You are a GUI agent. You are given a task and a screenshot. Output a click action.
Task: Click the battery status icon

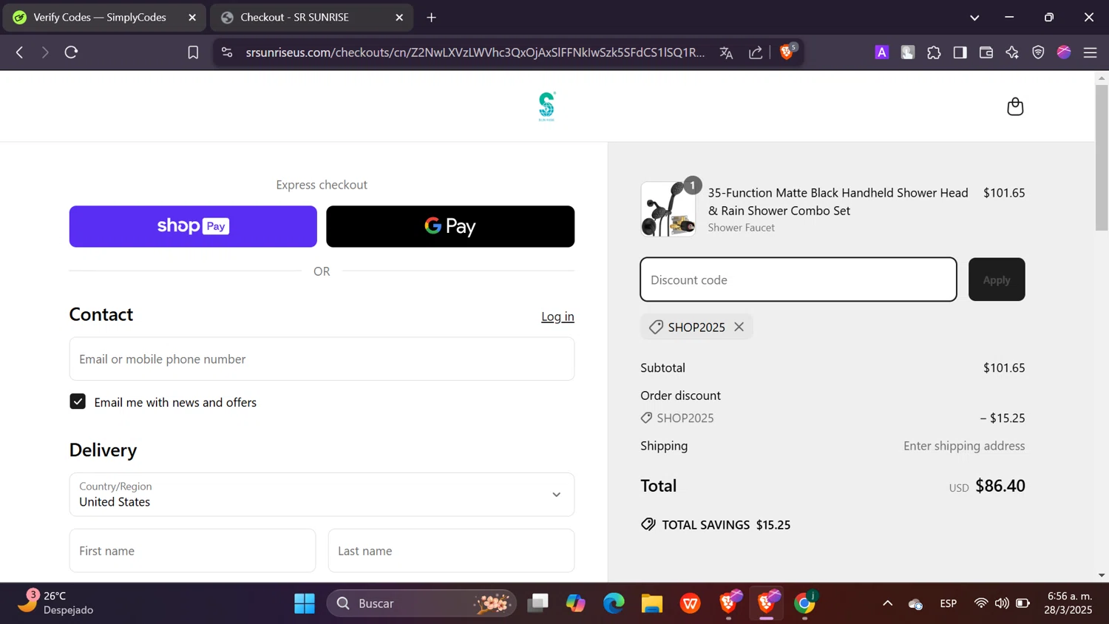pos(1022,603)
